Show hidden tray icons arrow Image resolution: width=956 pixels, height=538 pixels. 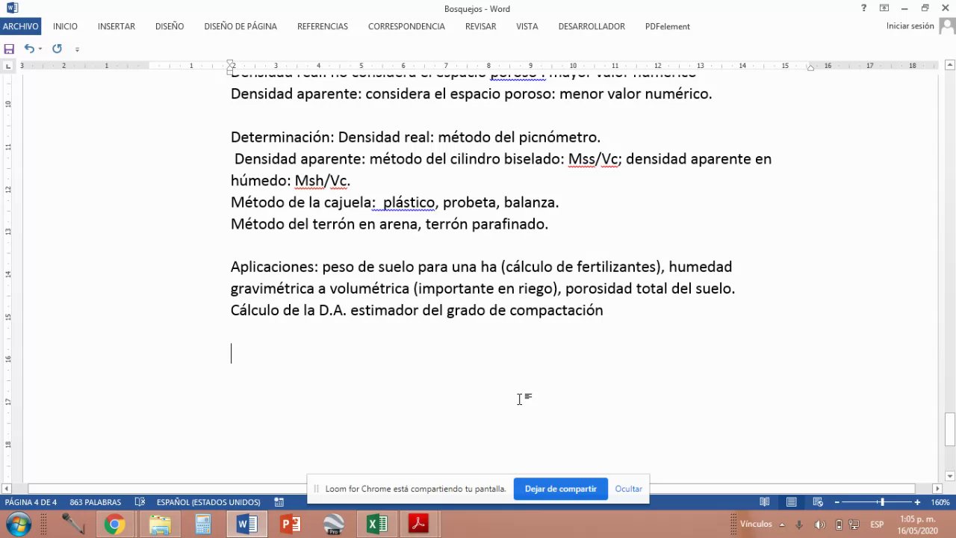[x=783, y=525]
